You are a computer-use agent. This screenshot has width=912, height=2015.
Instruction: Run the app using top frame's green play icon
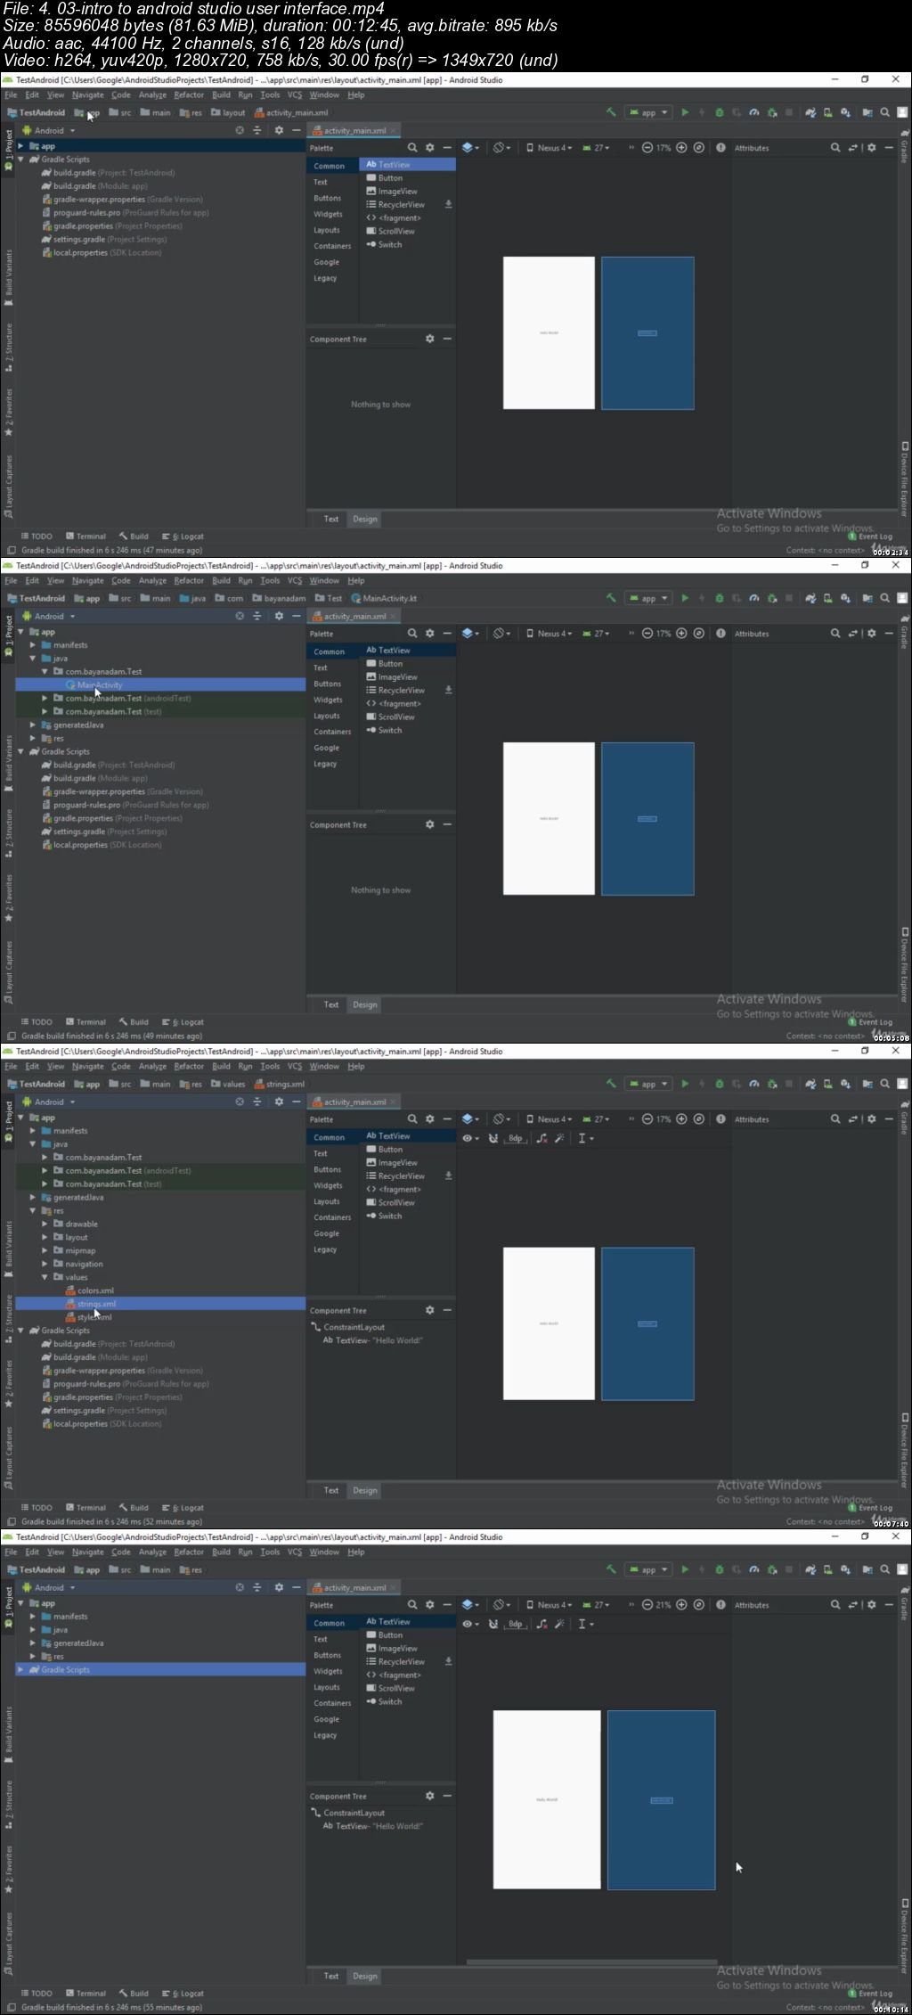click(685, 112)
